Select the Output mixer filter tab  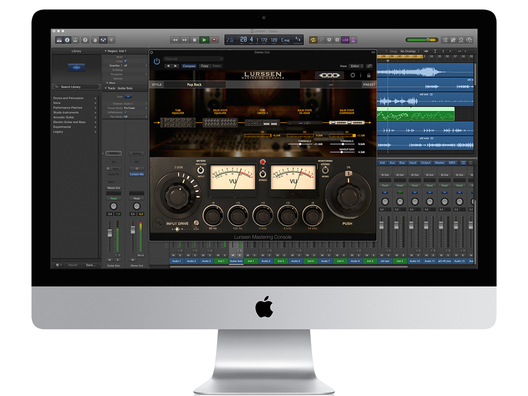click(x=425, y=163)
